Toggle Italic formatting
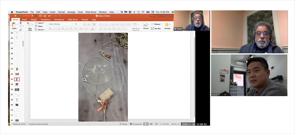Image resolution: width=295 pixels, height=134 pixels. (x=54, y=29)
